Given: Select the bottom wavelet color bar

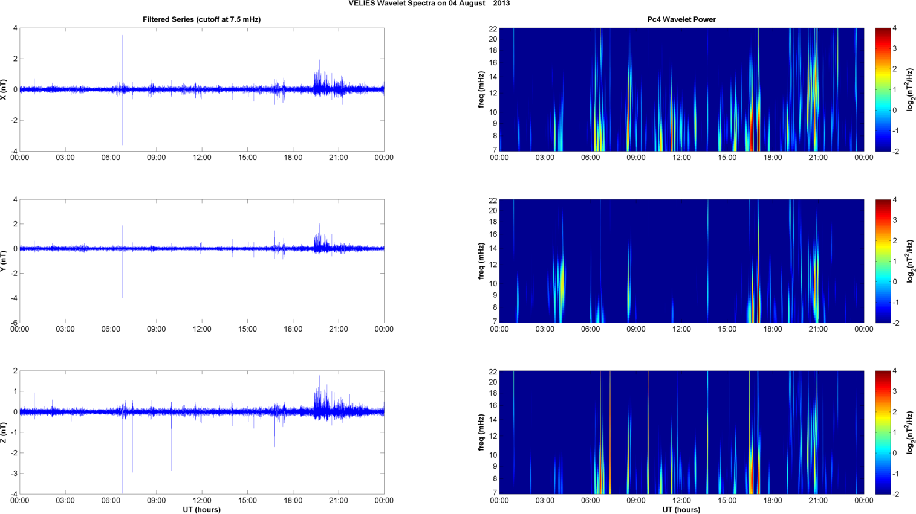Looking at the screenshot, I should coord(883,432).
